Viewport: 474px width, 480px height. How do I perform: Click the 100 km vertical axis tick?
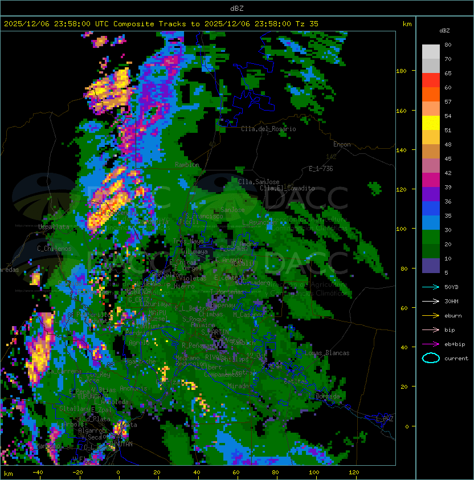tap(402, 229)
